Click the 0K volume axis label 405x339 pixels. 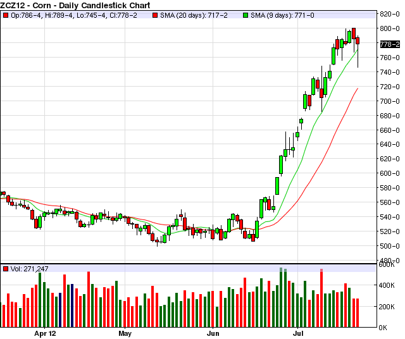383,328
